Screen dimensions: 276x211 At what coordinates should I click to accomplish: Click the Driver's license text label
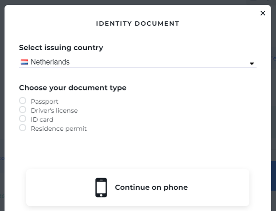point(54,111)
